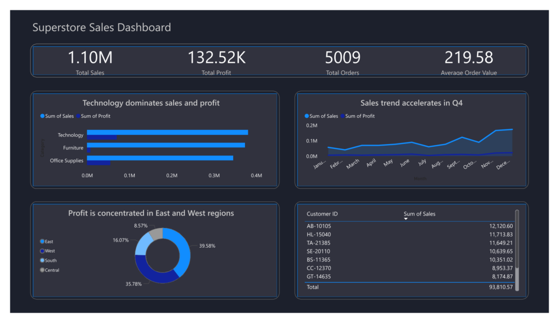Select the Central legend marker
The height and width of the screenshot is (323, 559).
(x=42, y=270)
